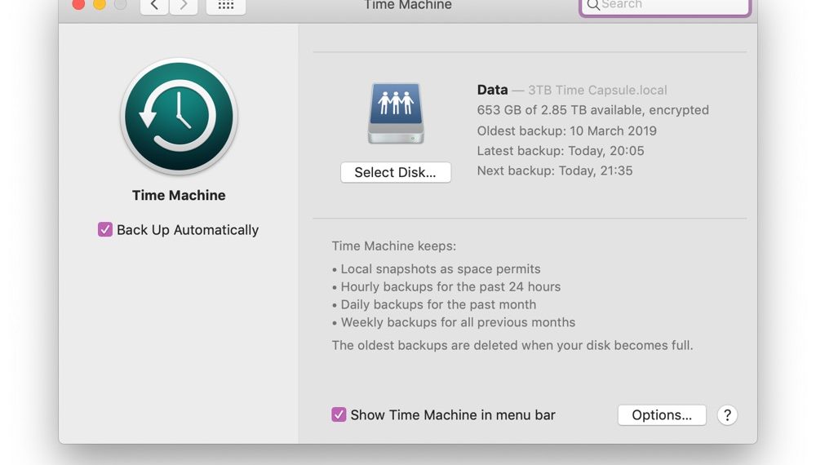Image resolution: width=816 pixels, height=465 pixels.
Task: Go forward with the right chevron button
Action: pyautogui.click(x=184, y=6)
